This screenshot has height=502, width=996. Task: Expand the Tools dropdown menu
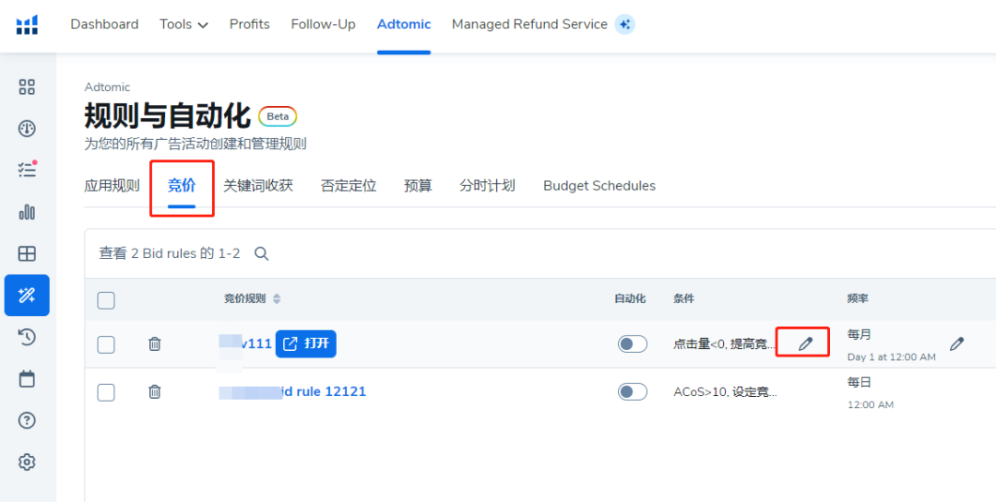tap(184, 25)
